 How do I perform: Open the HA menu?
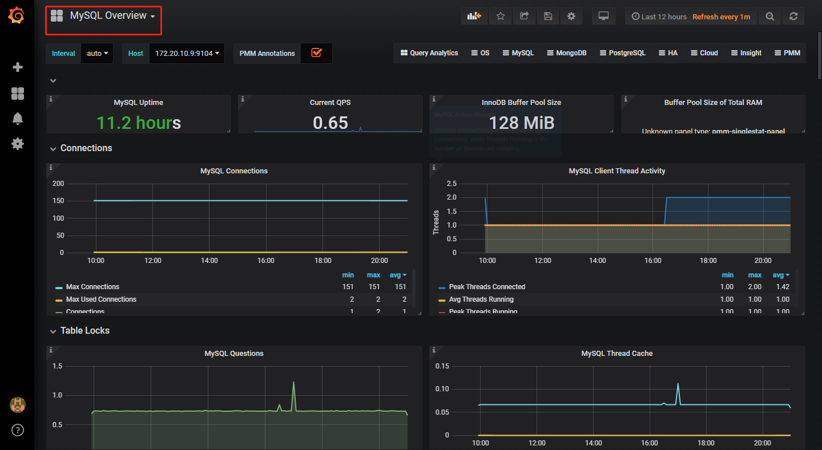click(668, 53)
